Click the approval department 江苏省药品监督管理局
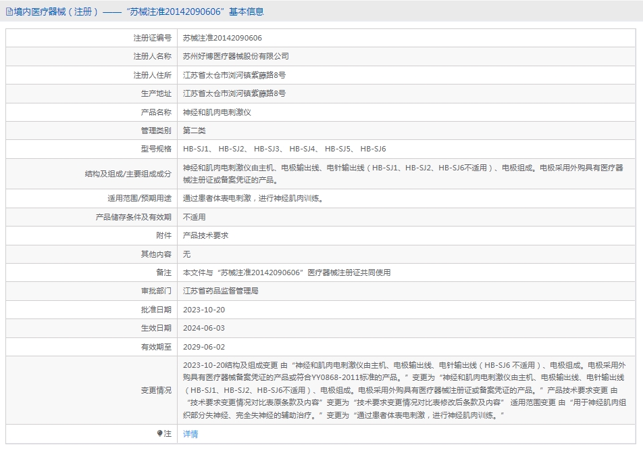Viewport: 643px width, 451px height. 221,291
